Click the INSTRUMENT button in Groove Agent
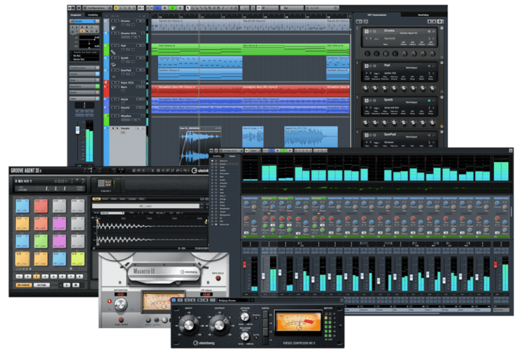The height and width of the screenshot is (357, 525). click(x=23, y=284)
